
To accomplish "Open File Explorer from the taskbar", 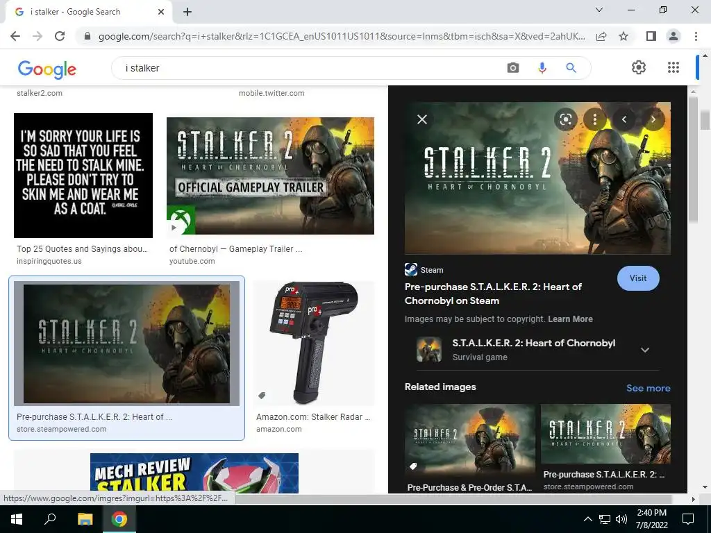I will click(x=85, y=519).
